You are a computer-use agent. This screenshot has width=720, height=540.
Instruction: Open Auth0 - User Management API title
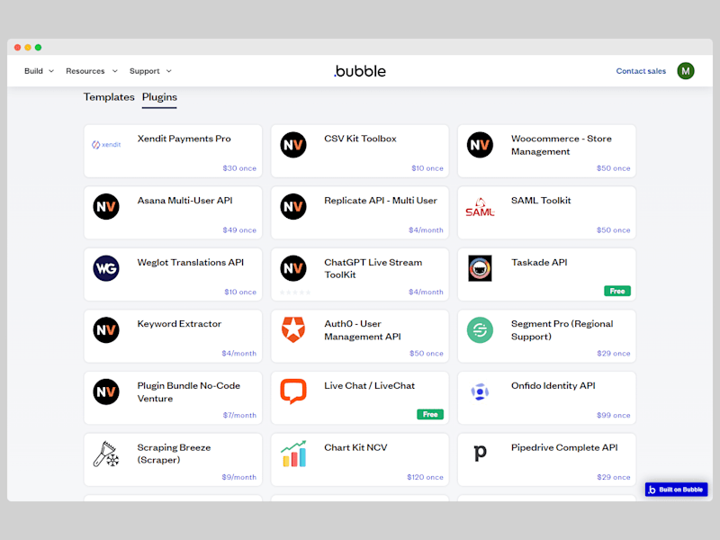[363, 330]
